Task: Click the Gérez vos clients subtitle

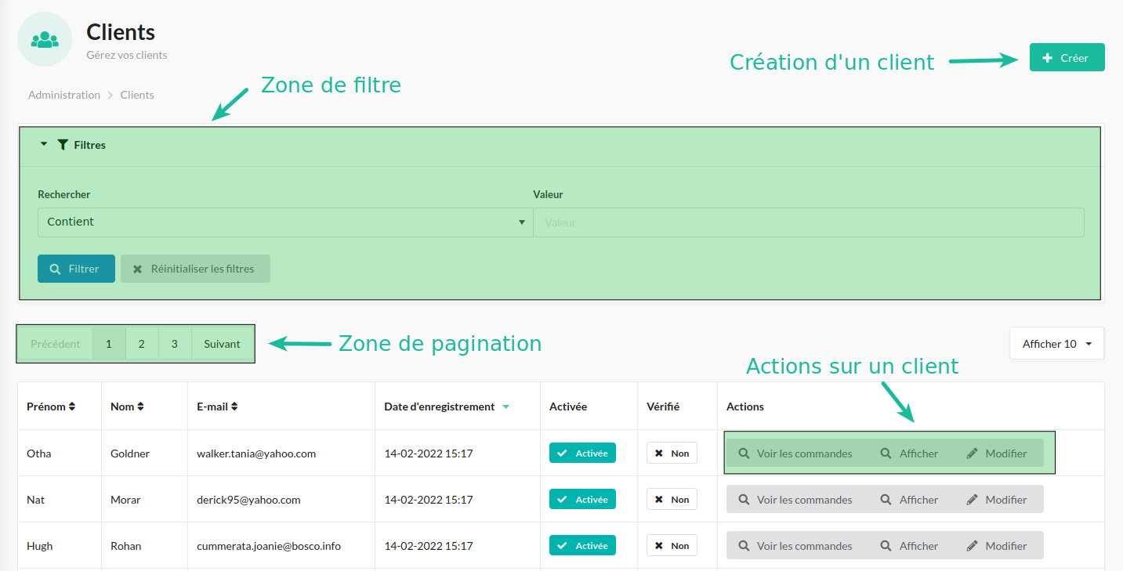Action: tap(127, 55)
